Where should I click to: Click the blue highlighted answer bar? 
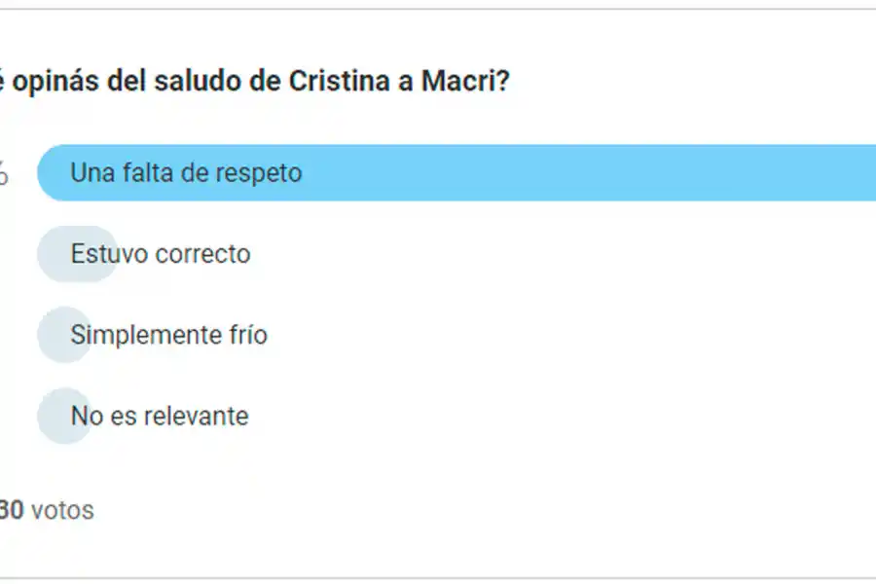click(x=438, y=172)
